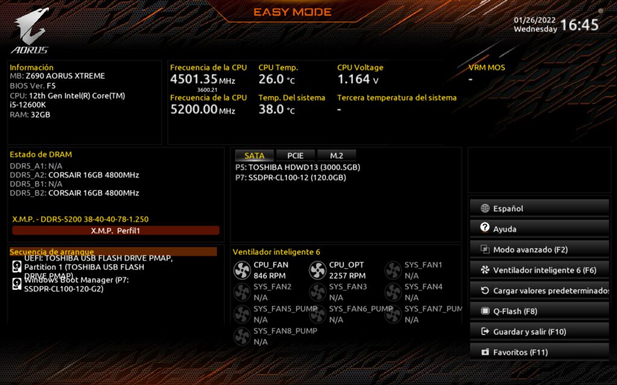Screen dimensions: 617x385
Task: Select the Secuencia de arranque header
Action: [x=113, y=251]
